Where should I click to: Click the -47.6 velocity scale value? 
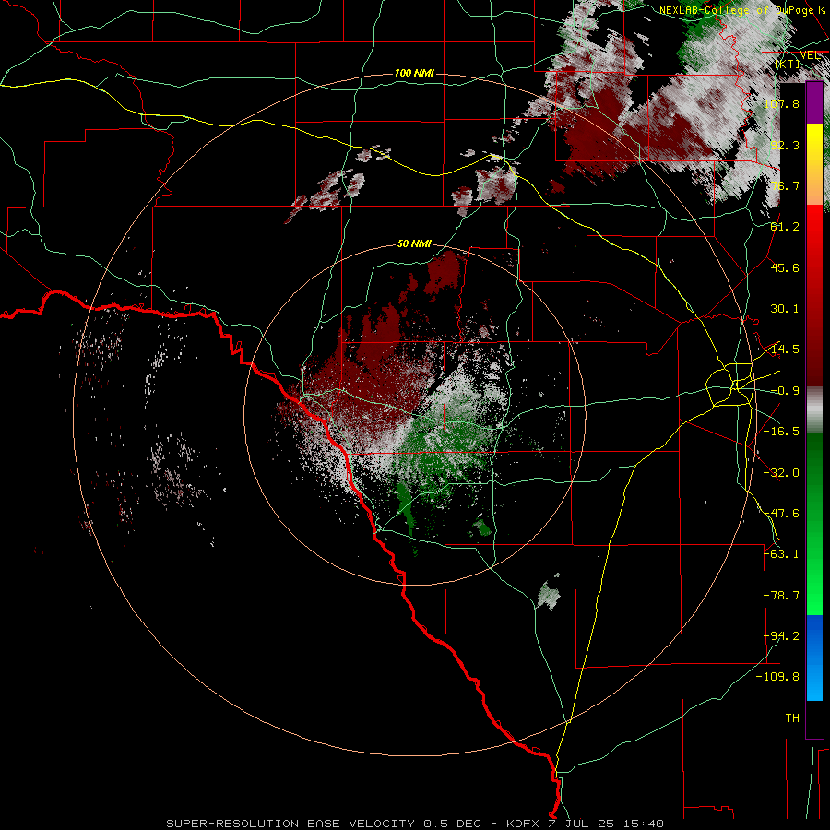(x=781, y=514)
